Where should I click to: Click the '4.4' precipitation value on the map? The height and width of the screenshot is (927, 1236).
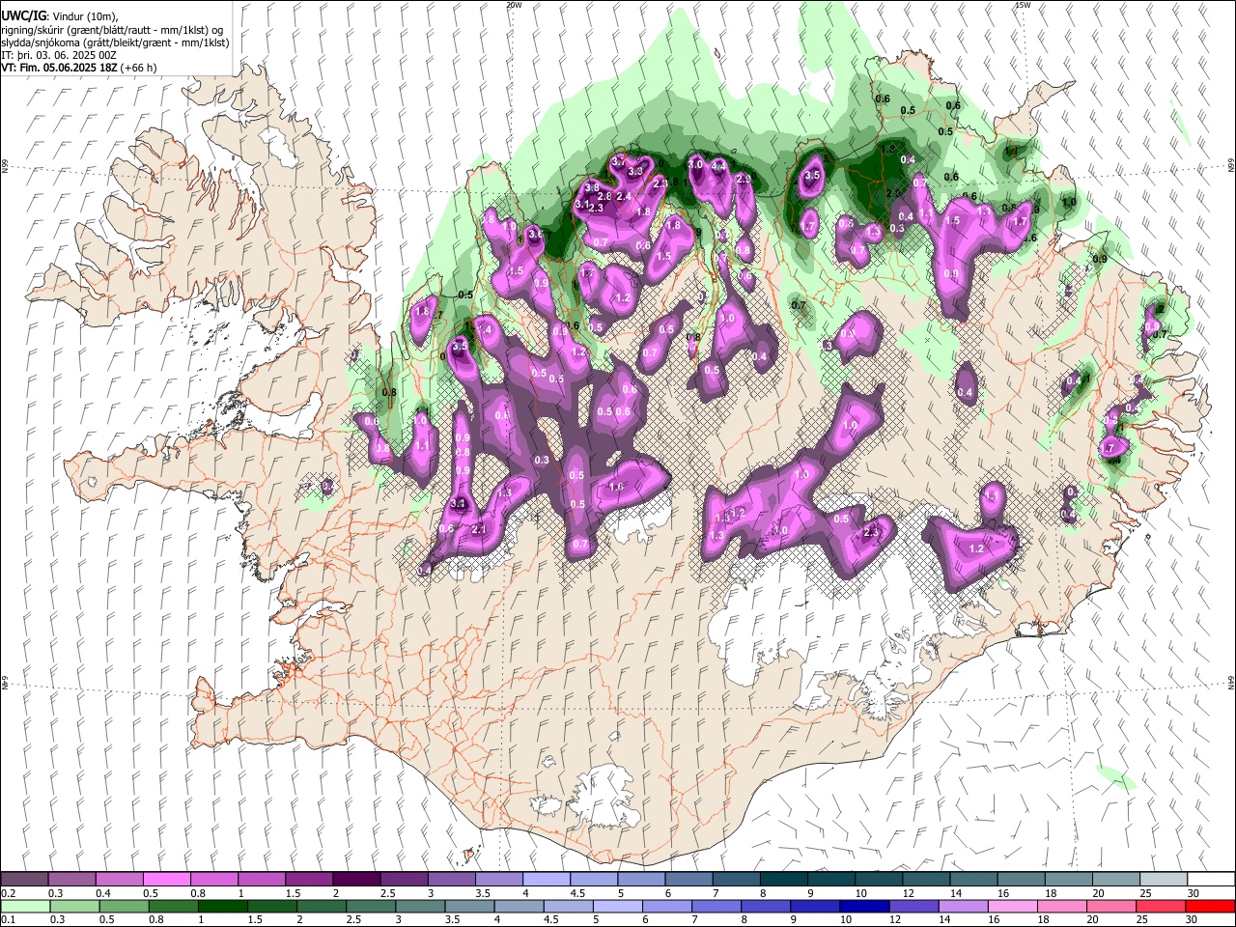click(x=718, y=166)
